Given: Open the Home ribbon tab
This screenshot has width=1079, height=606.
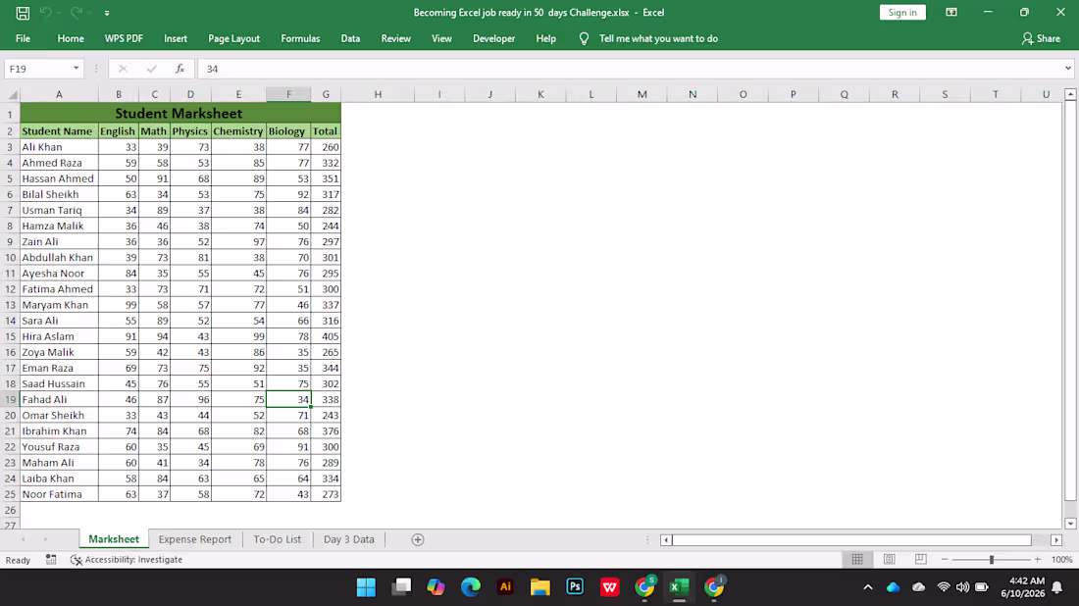Looking at the screenshot, I should click(71, 38).
